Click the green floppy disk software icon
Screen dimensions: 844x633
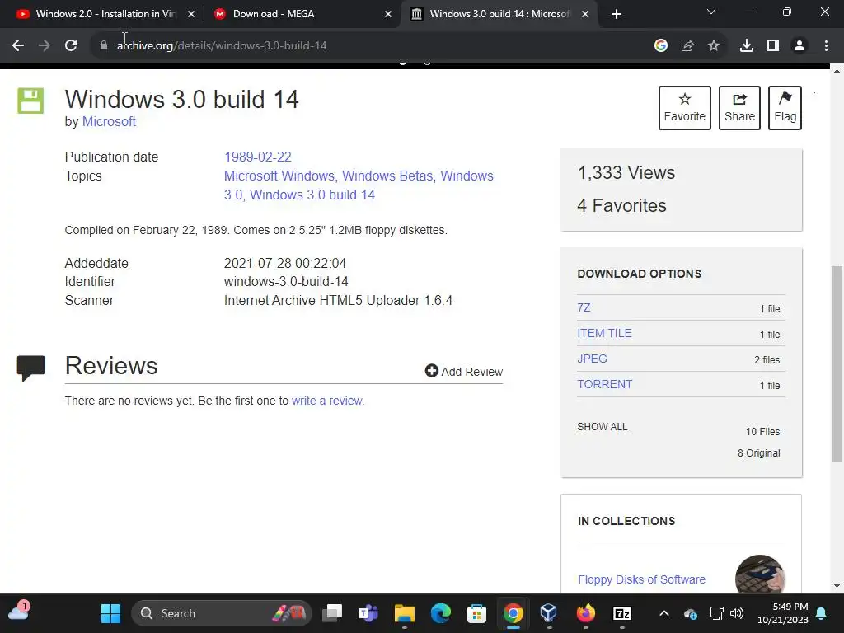pos(30,101)
